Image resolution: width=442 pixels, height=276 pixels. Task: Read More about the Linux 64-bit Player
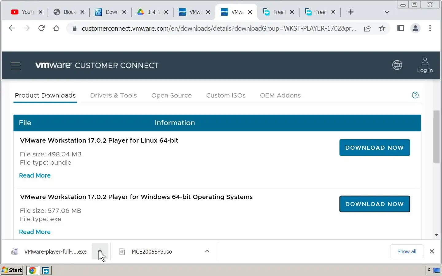[35, 175]
